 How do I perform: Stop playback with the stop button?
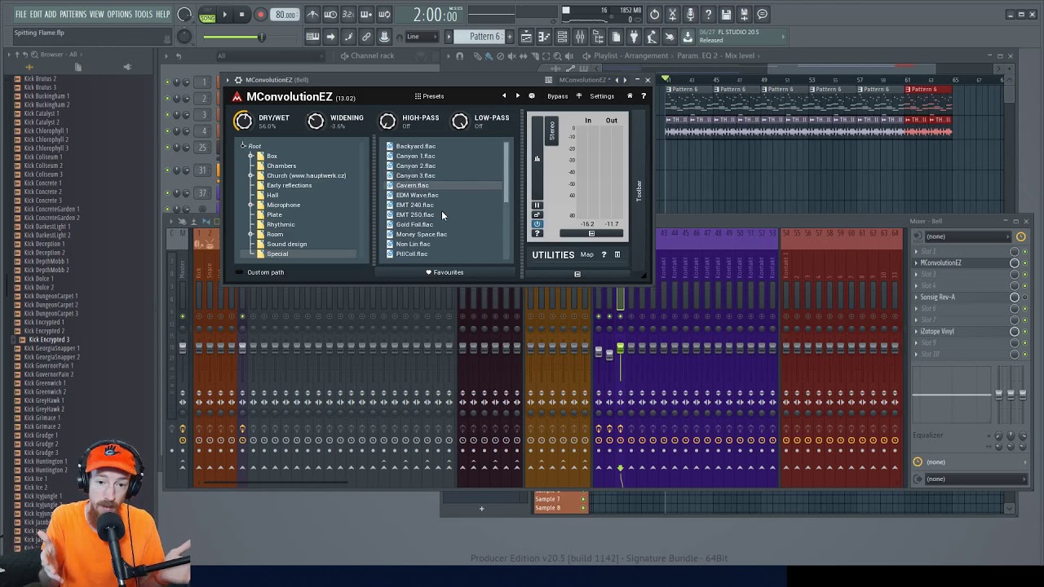241,15
